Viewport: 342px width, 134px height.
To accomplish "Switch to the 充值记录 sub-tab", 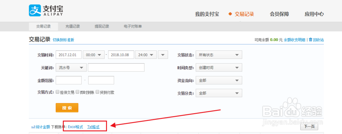I will [x=73, y=27].
